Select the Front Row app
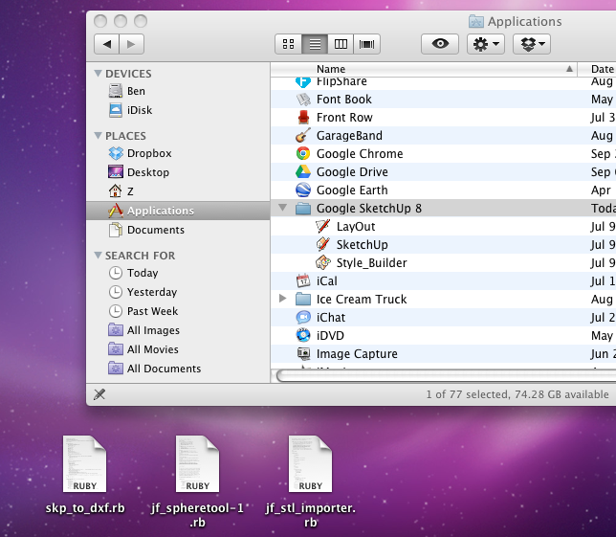This screenshot has width=616, height=537. (x=443, y=117)
